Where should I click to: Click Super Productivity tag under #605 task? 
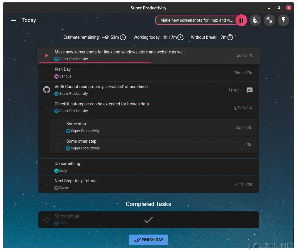[71, 94]
